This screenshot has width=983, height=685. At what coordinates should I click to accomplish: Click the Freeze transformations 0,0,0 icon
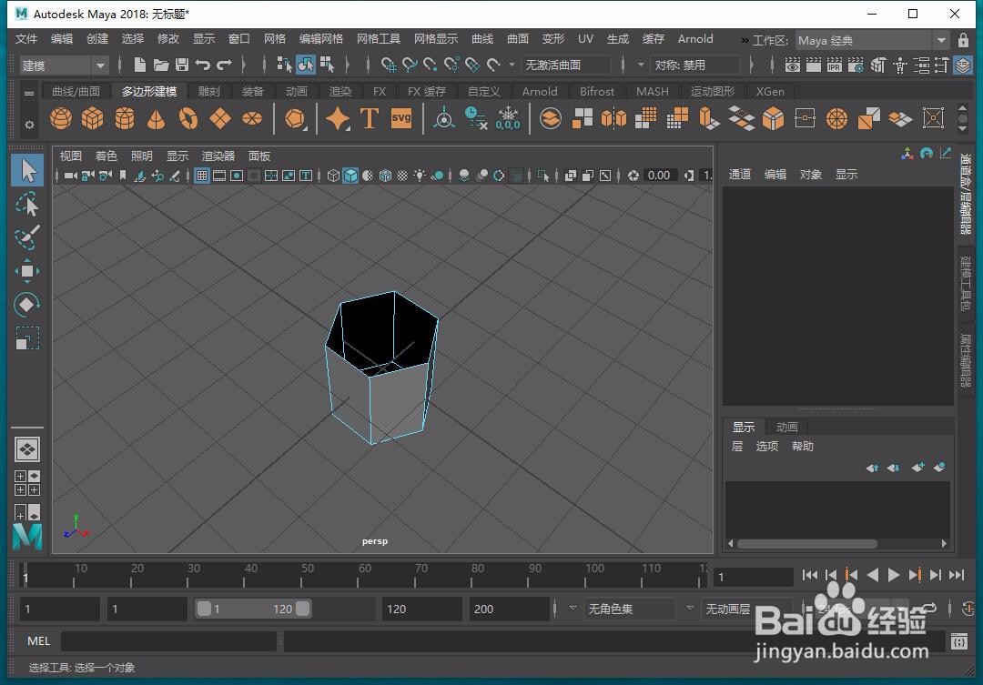[x=508, y=118]
